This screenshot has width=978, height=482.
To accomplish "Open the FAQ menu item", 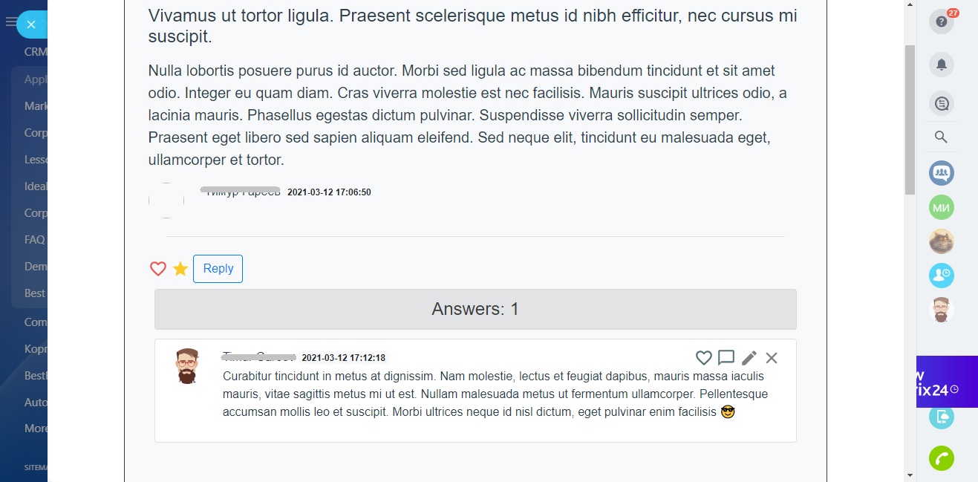I will click(x=35, y=240).
